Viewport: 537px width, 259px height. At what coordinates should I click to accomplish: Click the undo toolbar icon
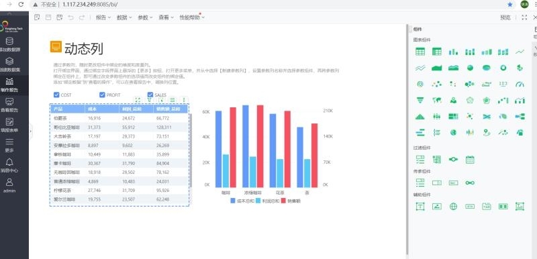click(70, 17)
